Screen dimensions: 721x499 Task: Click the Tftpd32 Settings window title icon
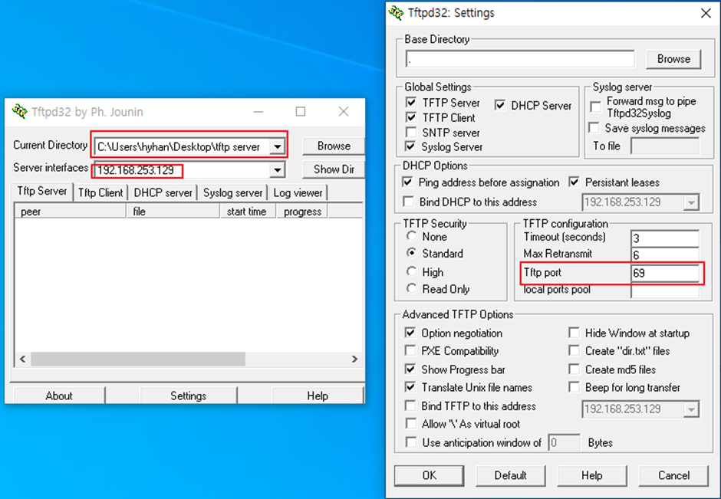click(x=396, y=12)
